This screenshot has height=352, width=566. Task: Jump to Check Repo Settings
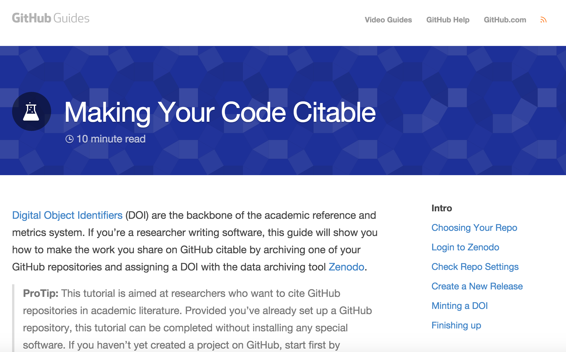[x=475, y=267]
